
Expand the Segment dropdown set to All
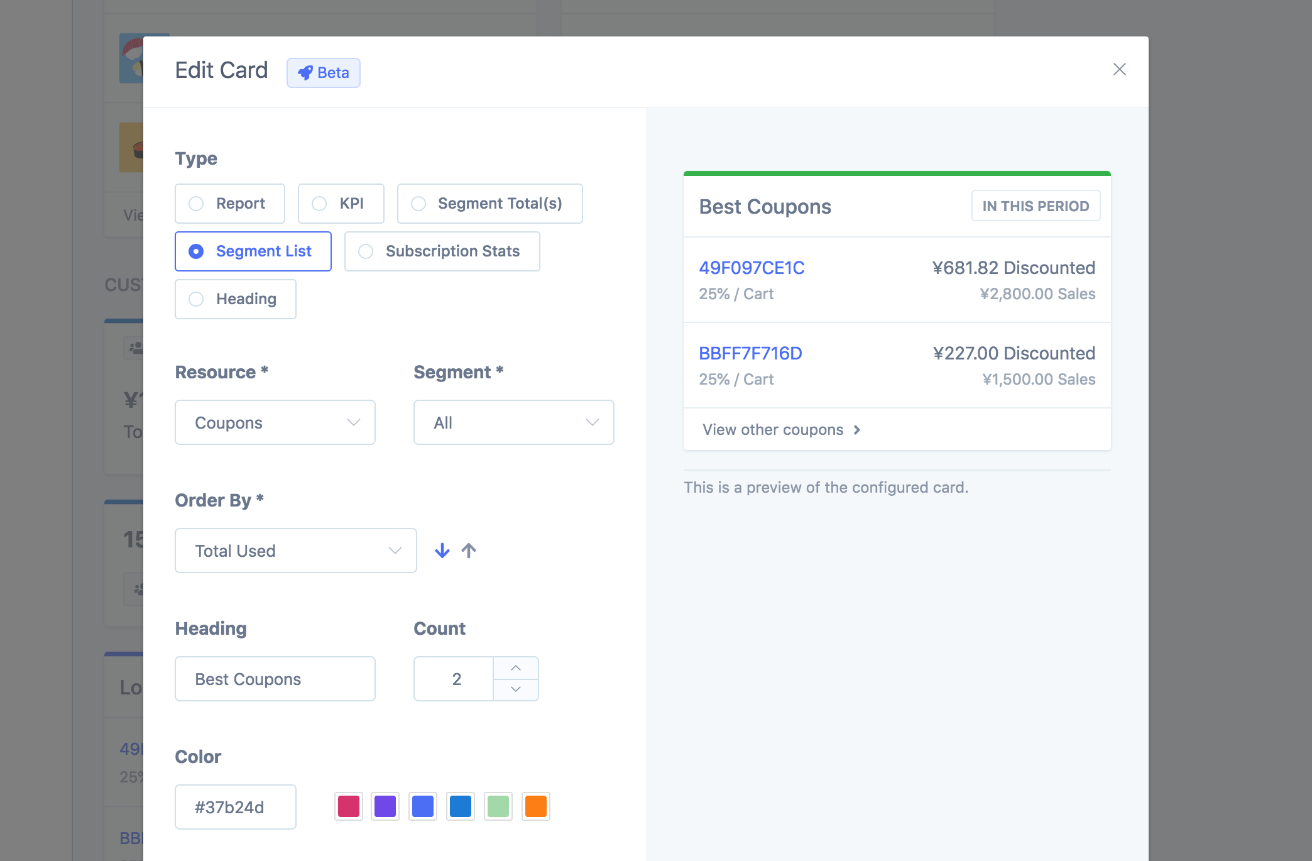(x=513, y=422)
